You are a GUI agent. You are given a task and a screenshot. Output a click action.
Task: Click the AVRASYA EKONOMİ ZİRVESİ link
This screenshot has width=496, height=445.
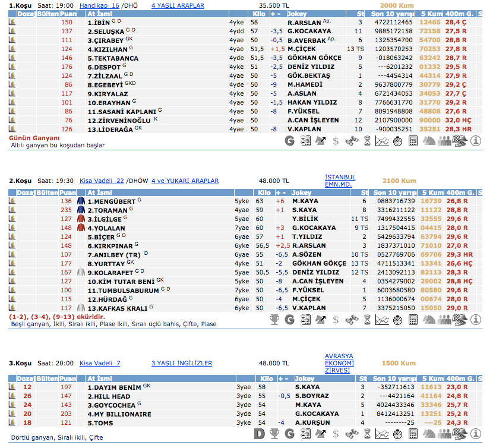[x=339, y=363]
